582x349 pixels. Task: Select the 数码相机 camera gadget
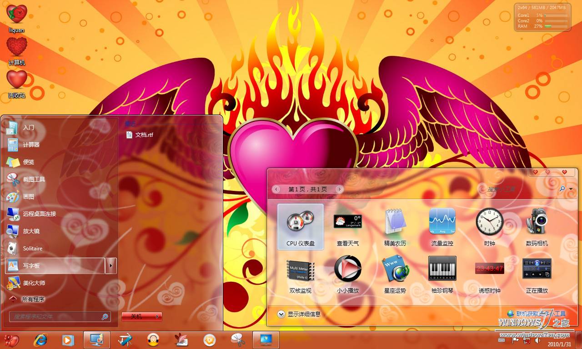[x=537, y=227]
